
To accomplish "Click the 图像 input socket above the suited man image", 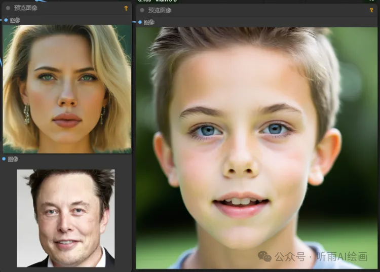I will 4,159.
